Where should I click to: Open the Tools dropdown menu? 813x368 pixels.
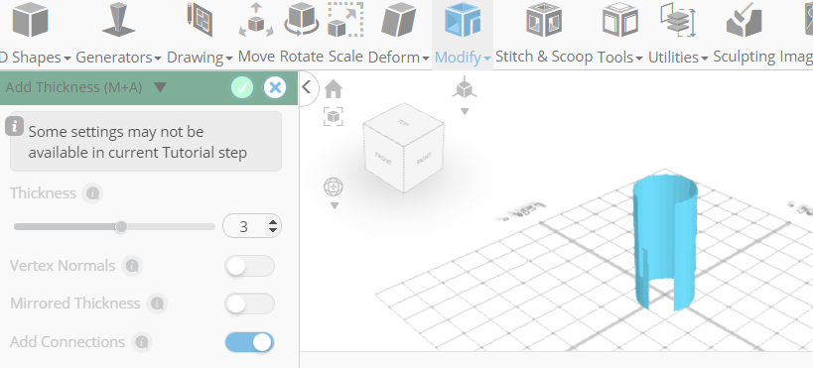point(639,59)
